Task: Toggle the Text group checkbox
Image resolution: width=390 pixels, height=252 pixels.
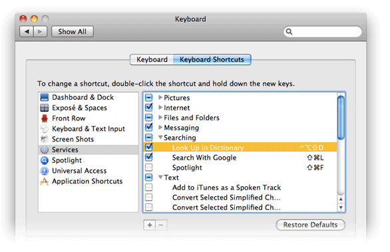Action: pyautogui.click(x=148, y=177)
